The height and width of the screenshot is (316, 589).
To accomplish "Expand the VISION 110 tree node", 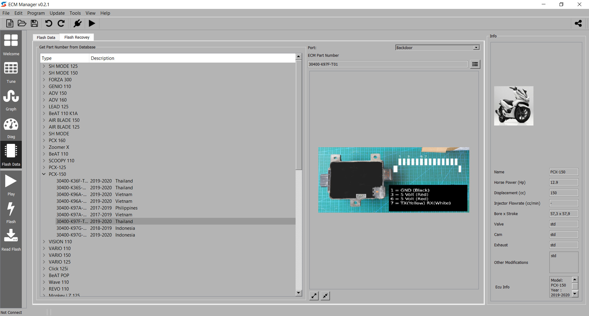I will point(44,242).
